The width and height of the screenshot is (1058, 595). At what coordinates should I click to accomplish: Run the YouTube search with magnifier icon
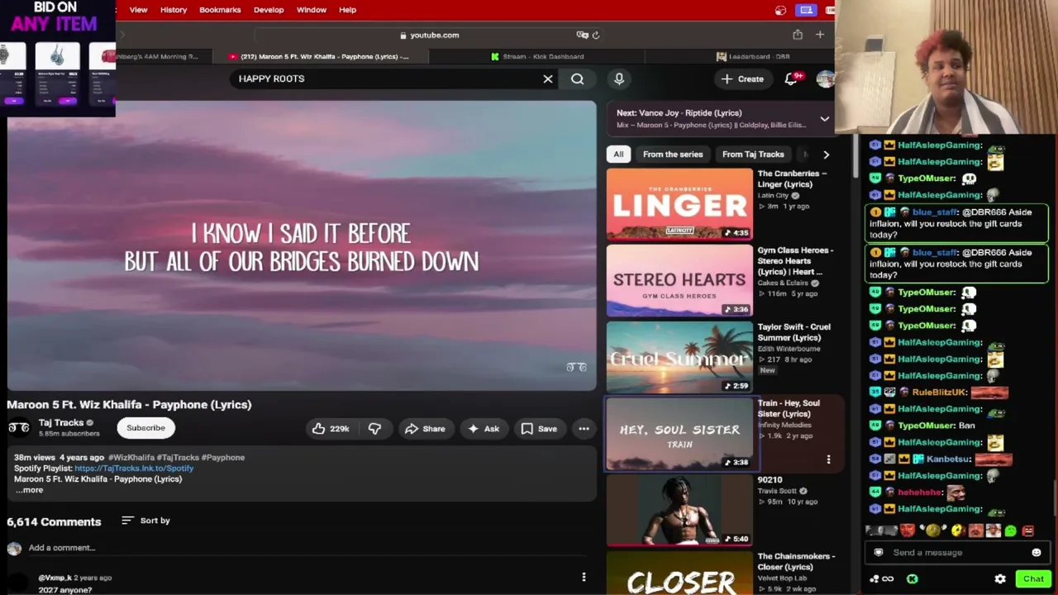[577, 79]
